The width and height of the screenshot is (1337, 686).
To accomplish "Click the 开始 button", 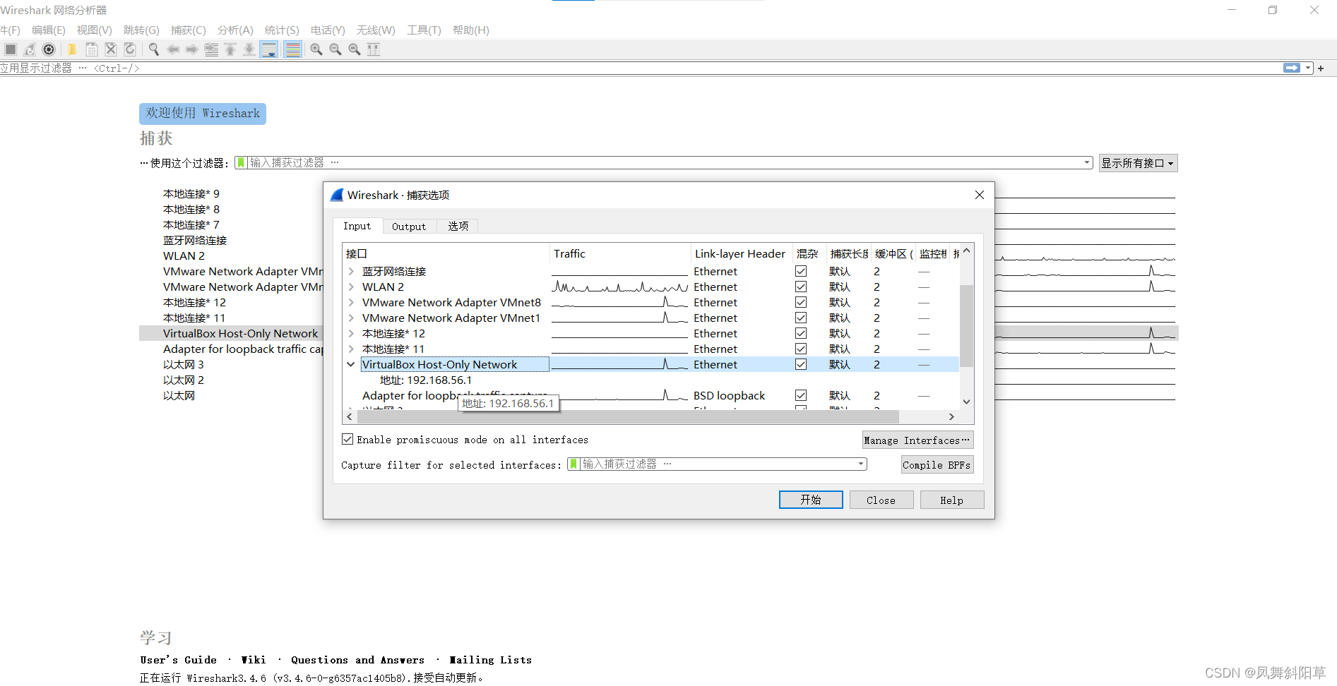I will point(811,500).
